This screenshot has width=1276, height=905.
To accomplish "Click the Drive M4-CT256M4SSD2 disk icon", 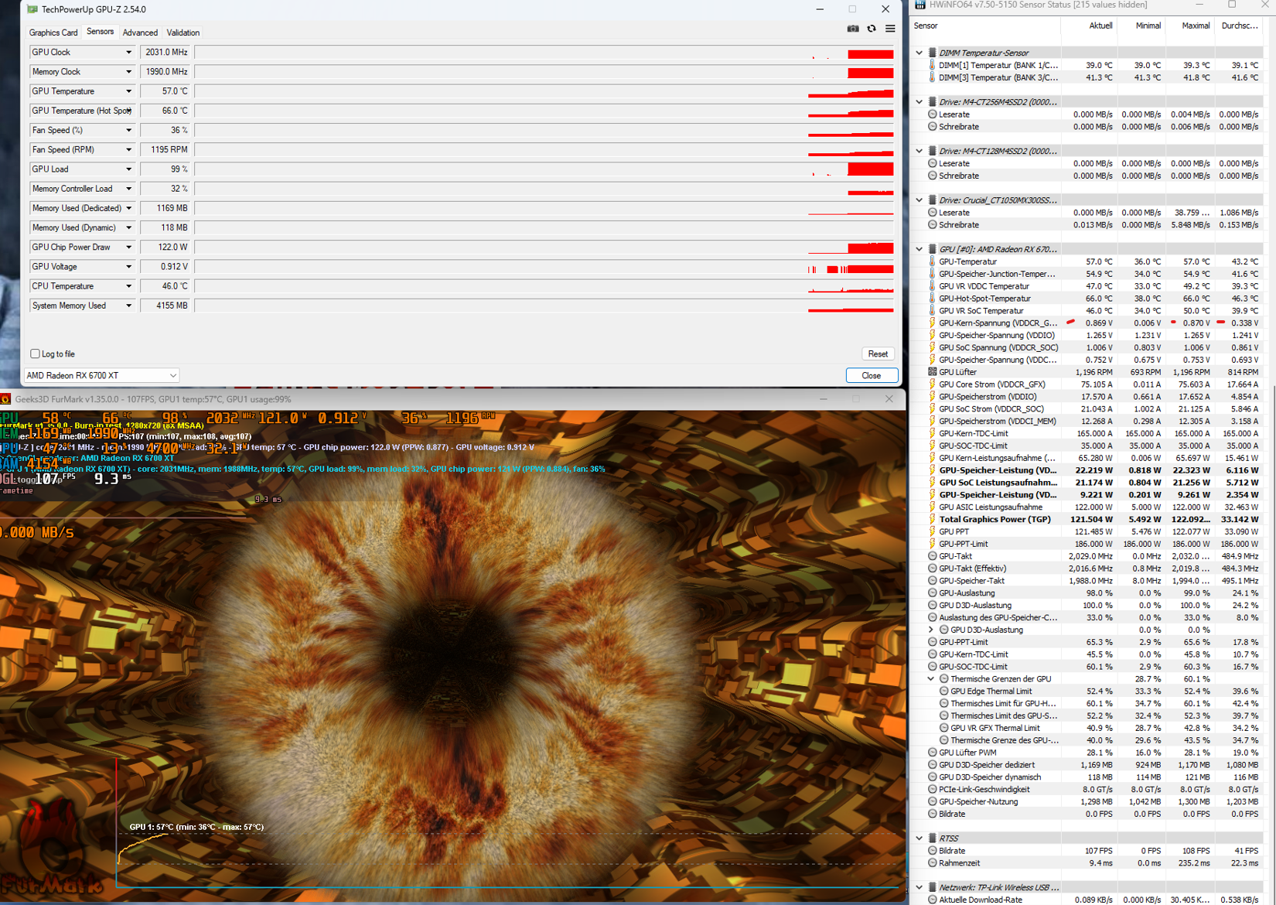I will tap(932, 102).
